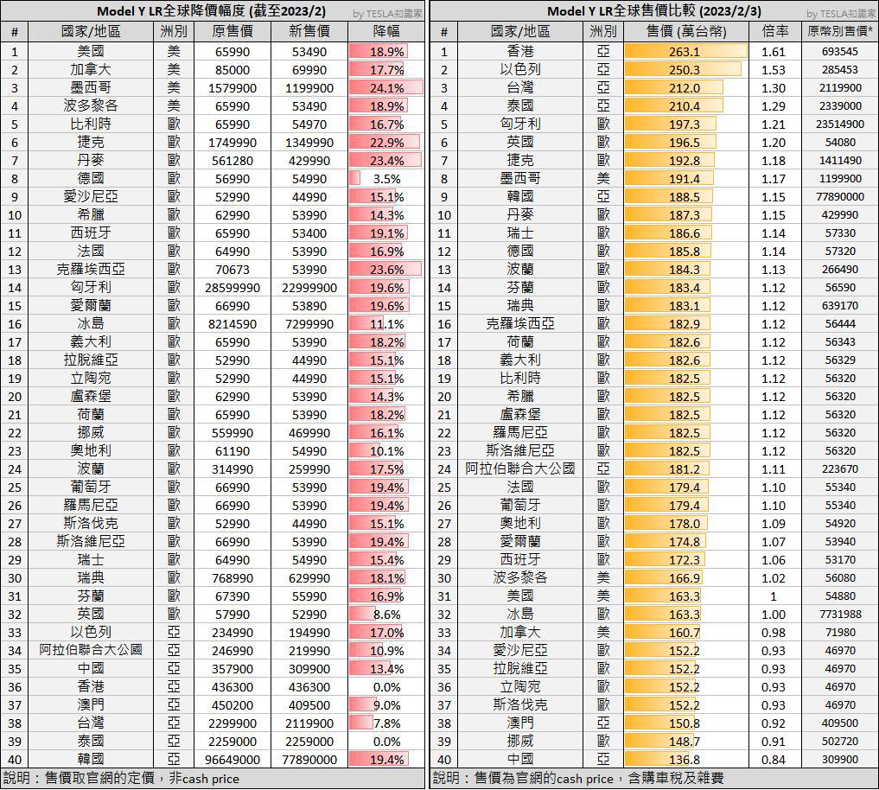Click the 3.5% price-drop cell for 德國
Screen dimensions: 879x790
[386, 178]
